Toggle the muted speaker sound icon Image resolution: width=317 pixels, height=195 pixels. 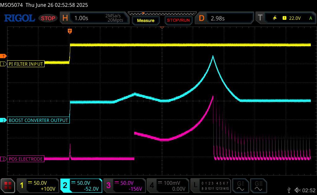(x=297, y=190)
